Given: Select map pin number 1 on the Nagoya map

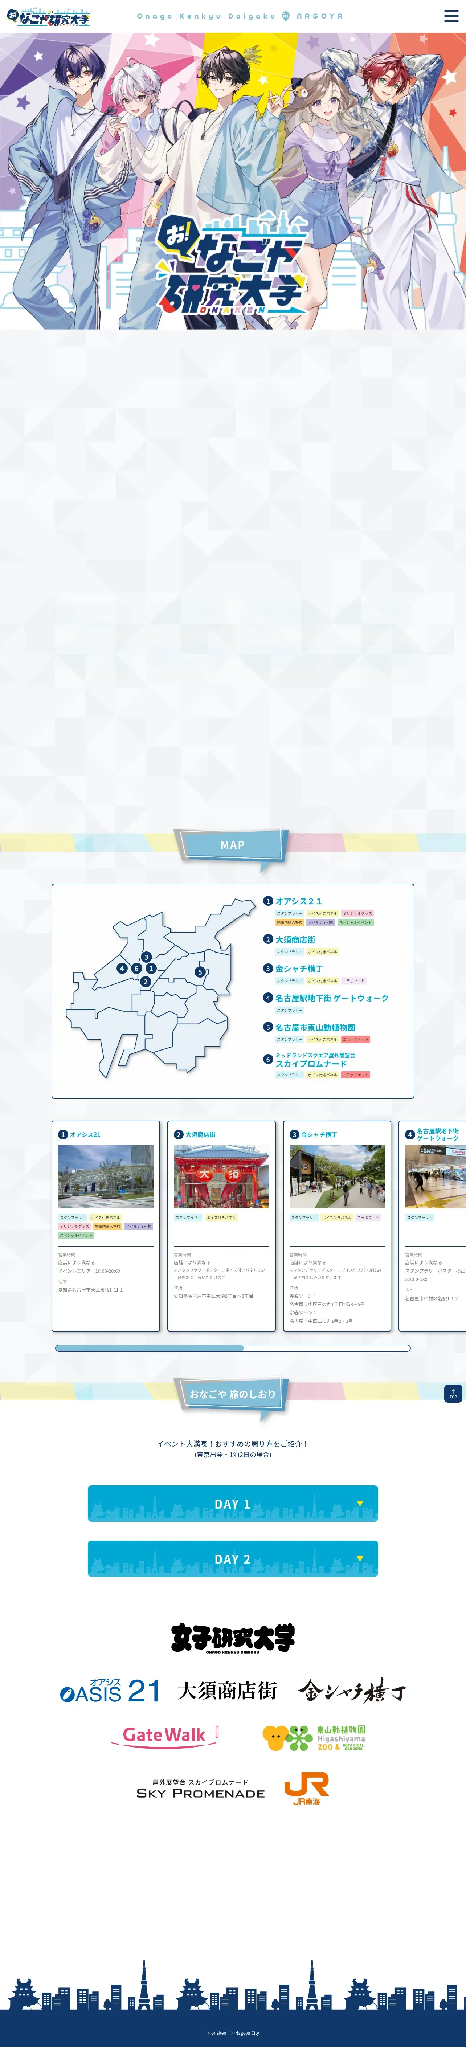Looking at the screenshot, I should 151,968.
